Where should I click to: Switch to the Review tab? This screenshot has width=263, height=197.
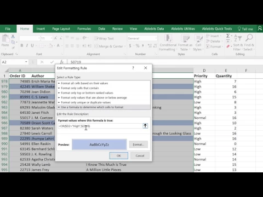(x=117, y=29)
